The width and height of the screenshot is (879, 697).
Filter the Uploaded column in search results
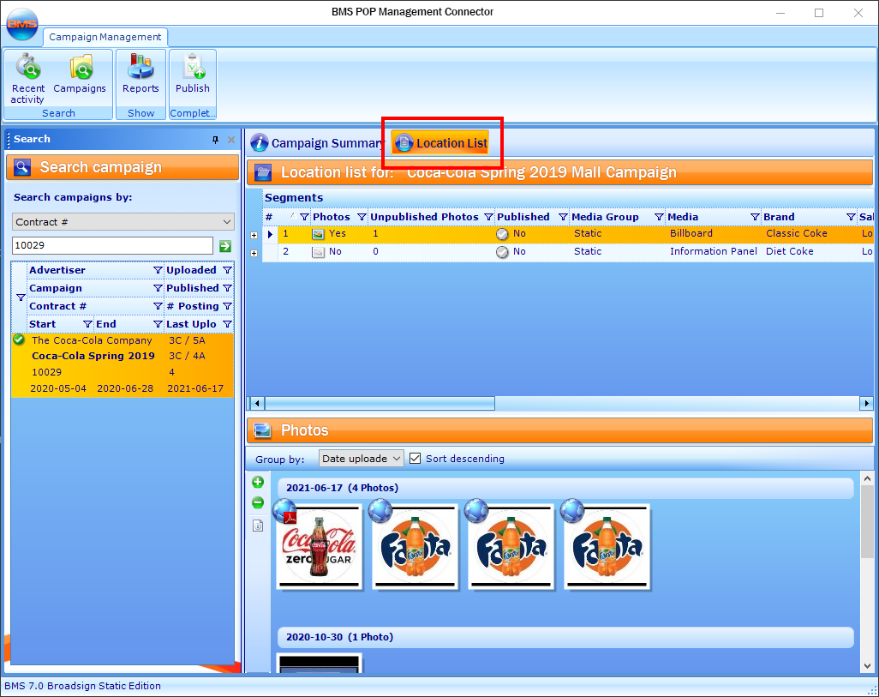(227, 271)
